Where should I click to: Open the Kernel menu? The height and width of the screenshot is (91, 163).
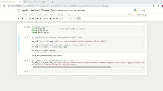point(52,15)
